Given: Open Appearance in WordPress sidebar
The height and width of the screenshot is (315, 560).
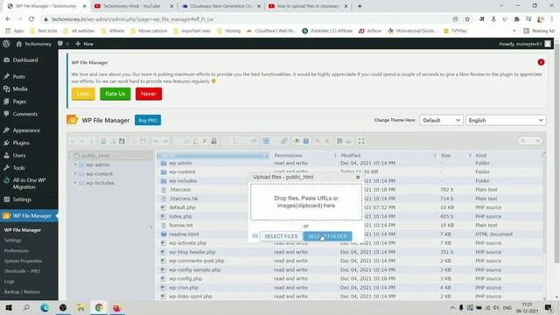Looking at the screenshot, I should tap(26, 130).
